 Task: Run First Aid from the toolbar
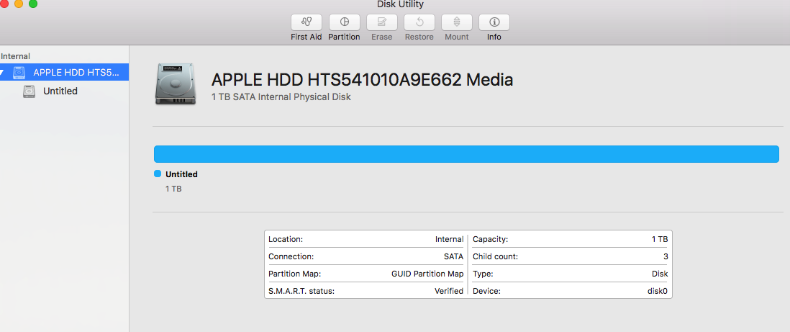pos(306,22)
